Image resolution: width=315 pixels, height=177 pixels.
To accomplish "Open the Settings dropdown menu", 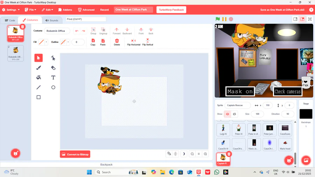I will click(x=11, y=10).
